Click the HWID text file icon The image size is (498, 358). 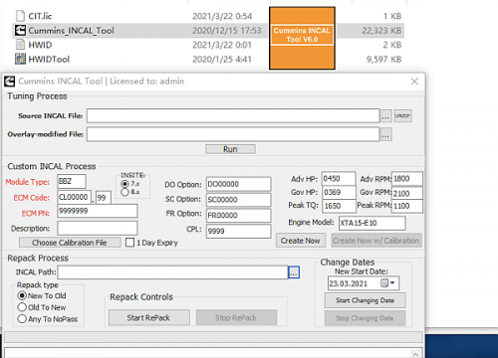click(20, 45)
